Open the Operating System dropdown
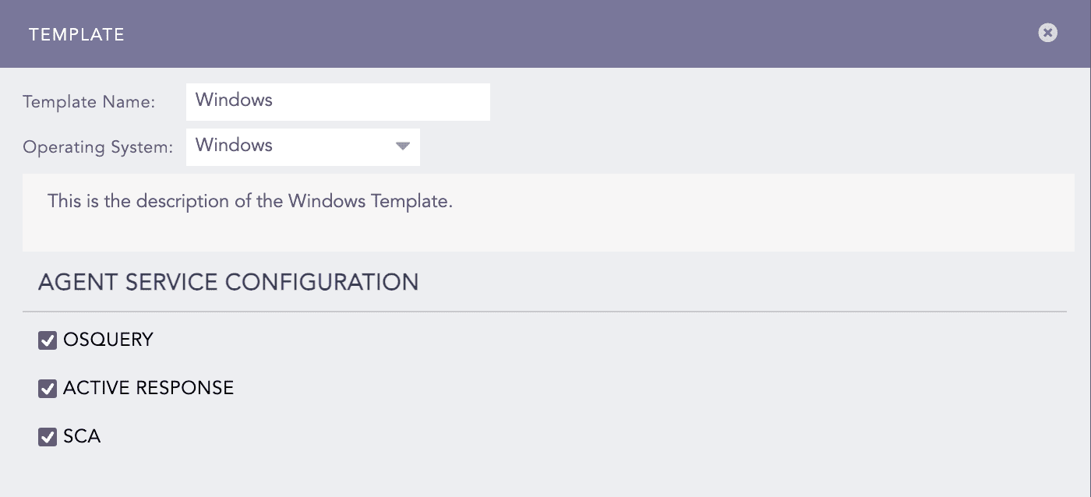Screen dimensions: 1091x497 (302, 146)
